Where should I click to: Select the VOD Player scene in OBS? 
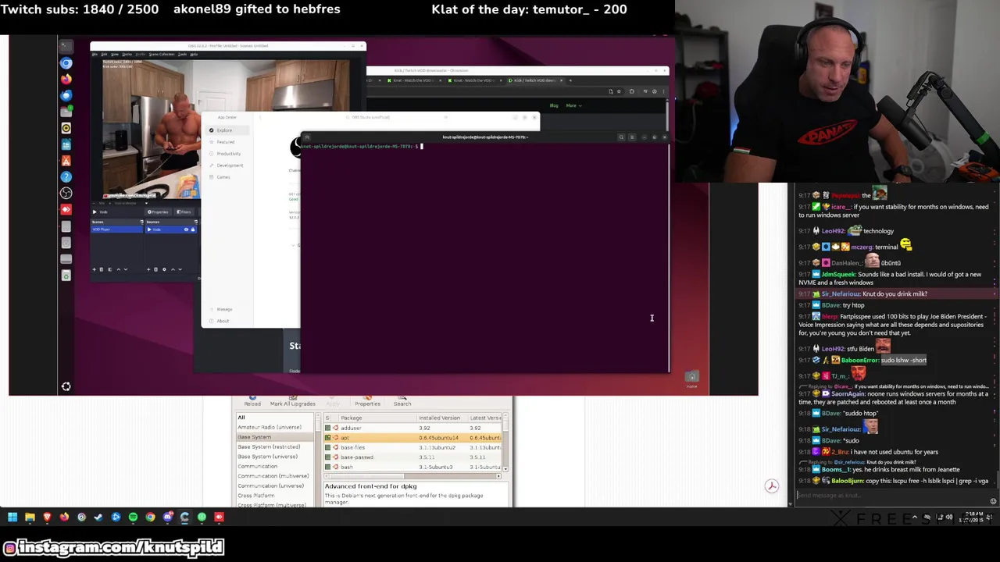tap(116, 229)
